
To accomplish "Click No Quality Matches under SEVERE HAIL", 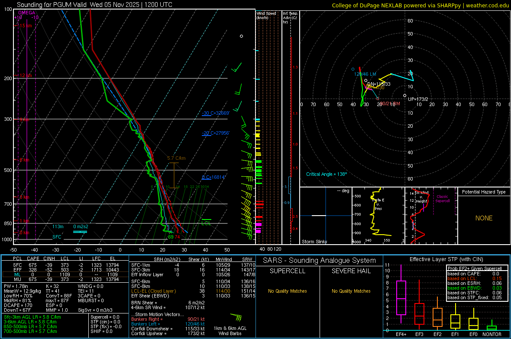I will pos(351,291).
